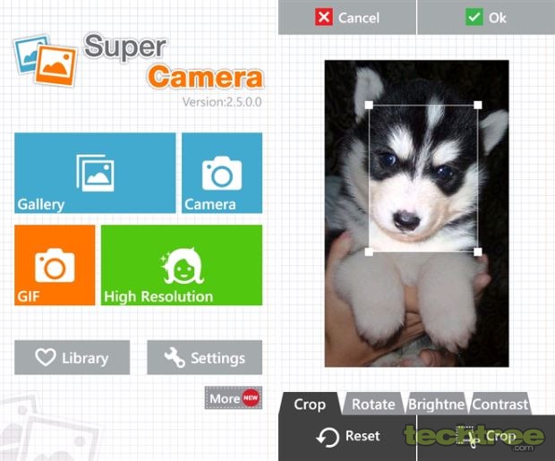This screenshot has width=555, height=461.
Task: Click the wrench icon beside Settings
Action: tap(175, 357)
